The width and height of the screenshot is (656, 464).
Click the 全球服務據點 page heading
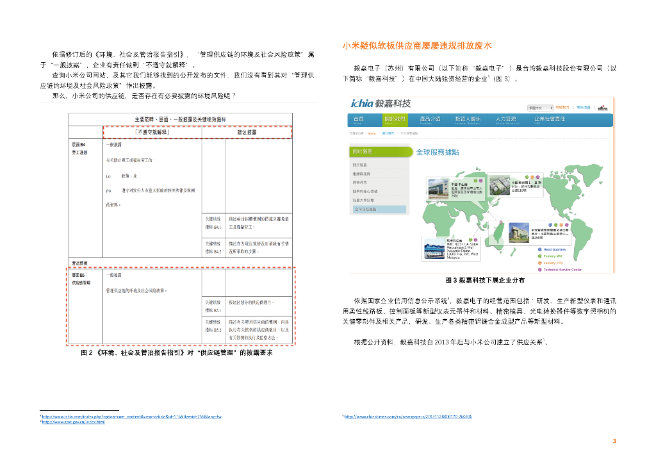click(437, 153)
